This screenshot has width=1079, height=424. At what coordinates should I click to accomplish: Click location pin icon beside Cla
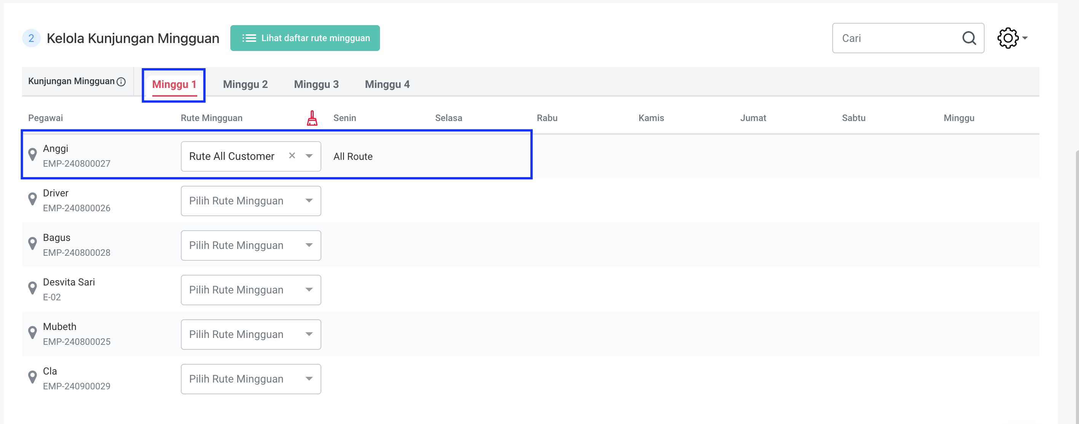coord(32,377)
